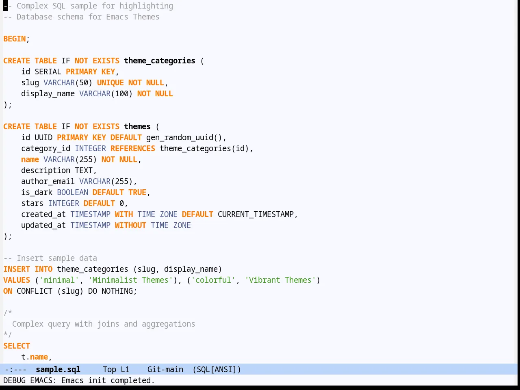Click the category_id column name
The image size is (520, 390).
coord(46,148)
